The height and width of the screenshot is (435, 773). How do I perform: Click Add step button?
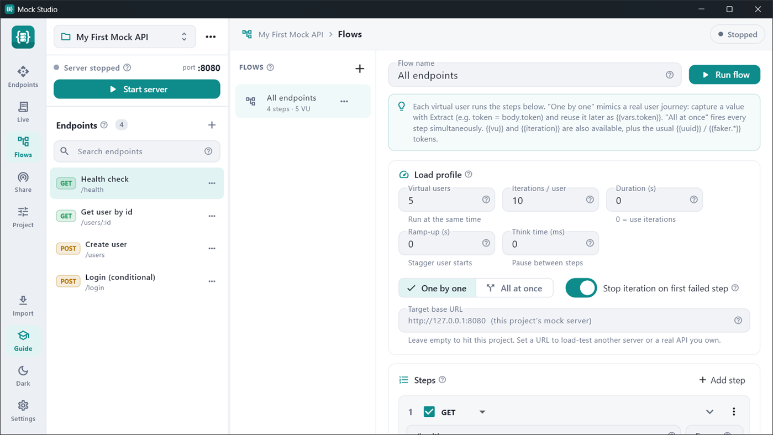[x=722, y=380]
